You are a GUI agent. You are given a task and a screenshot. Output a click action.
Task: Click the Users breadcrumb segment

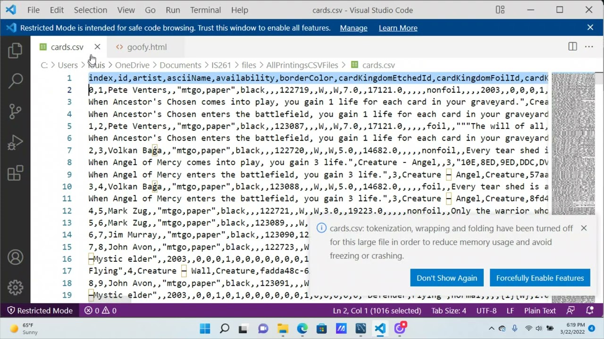coord(67,65)
